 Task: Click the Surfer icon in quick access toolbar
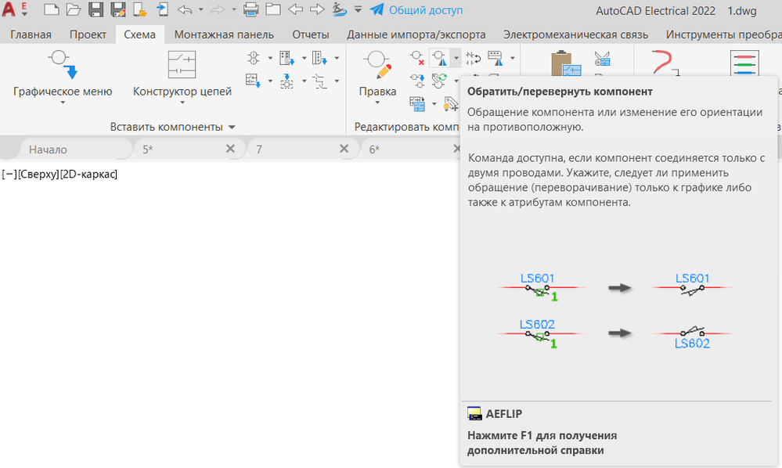tap(340, 9)
